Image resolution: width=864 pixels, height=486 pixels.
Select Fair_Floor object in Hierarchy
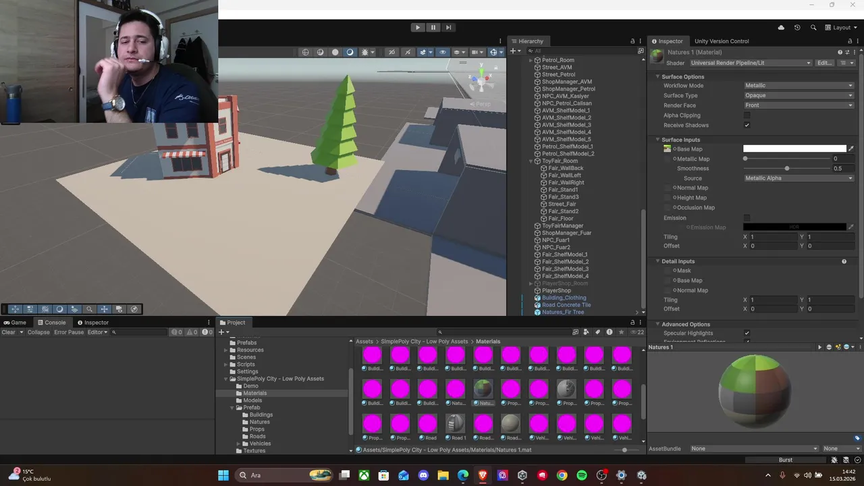(561, 219)
